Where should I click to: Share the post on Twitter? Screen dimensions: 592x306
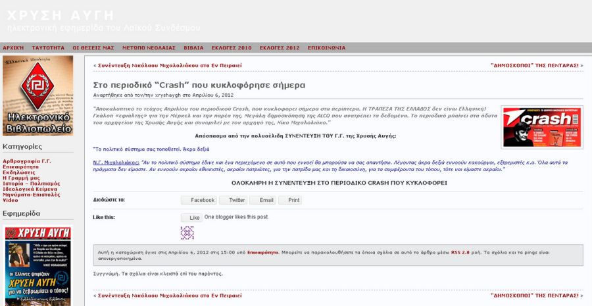tap(233, 200)
